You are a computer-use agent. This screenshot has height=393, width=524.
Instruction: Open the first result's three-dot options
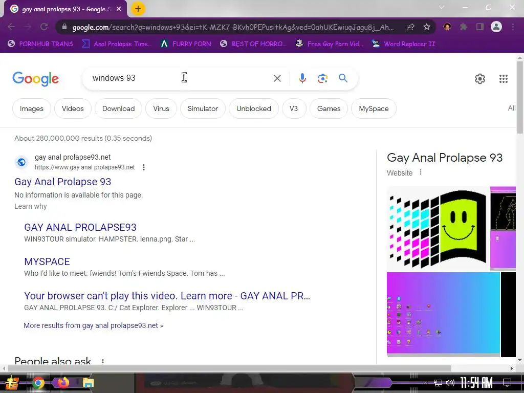[x=144, y=167]
